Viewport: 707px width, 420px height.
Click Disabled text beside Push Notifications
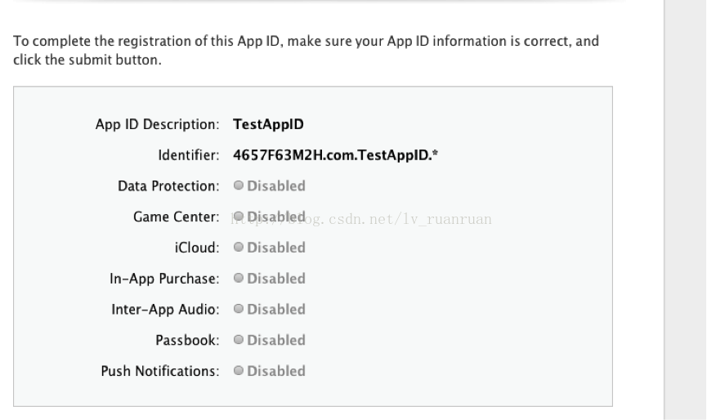click(x=276, y=371)
